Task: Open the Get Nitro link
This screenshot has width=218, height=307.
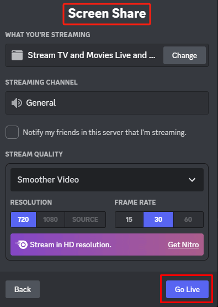Action: 183,244
